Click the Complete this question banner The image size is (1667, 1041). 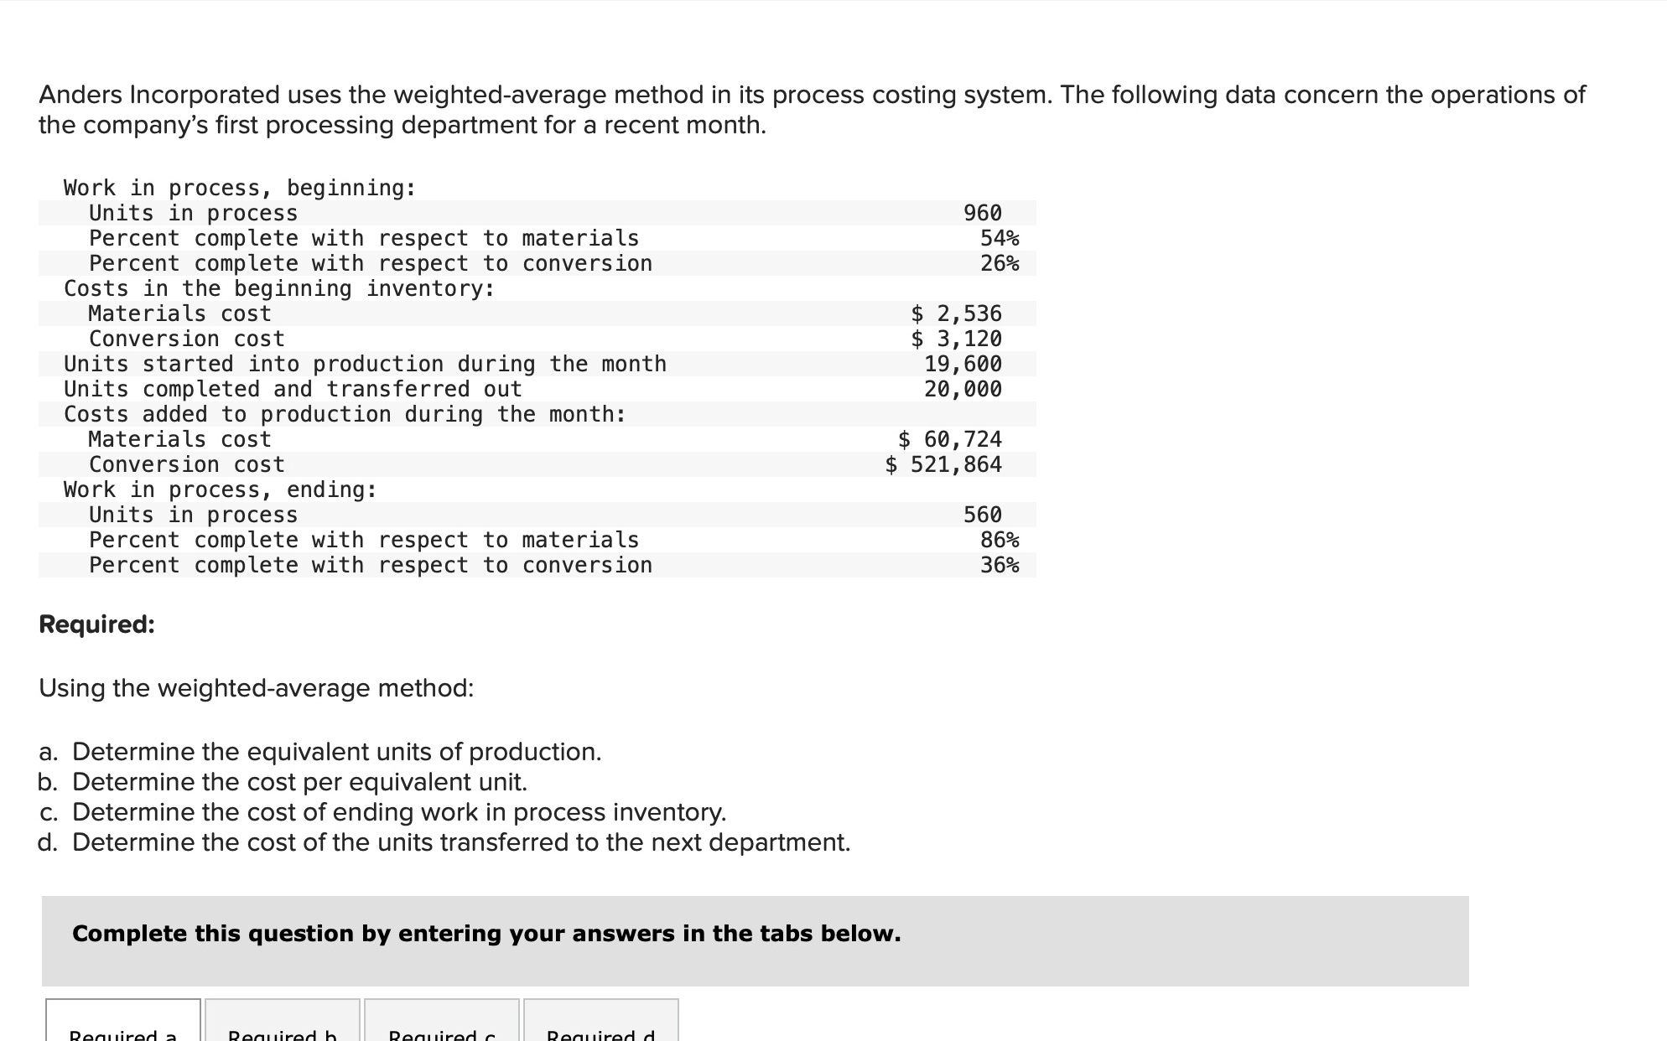point(486,933)
